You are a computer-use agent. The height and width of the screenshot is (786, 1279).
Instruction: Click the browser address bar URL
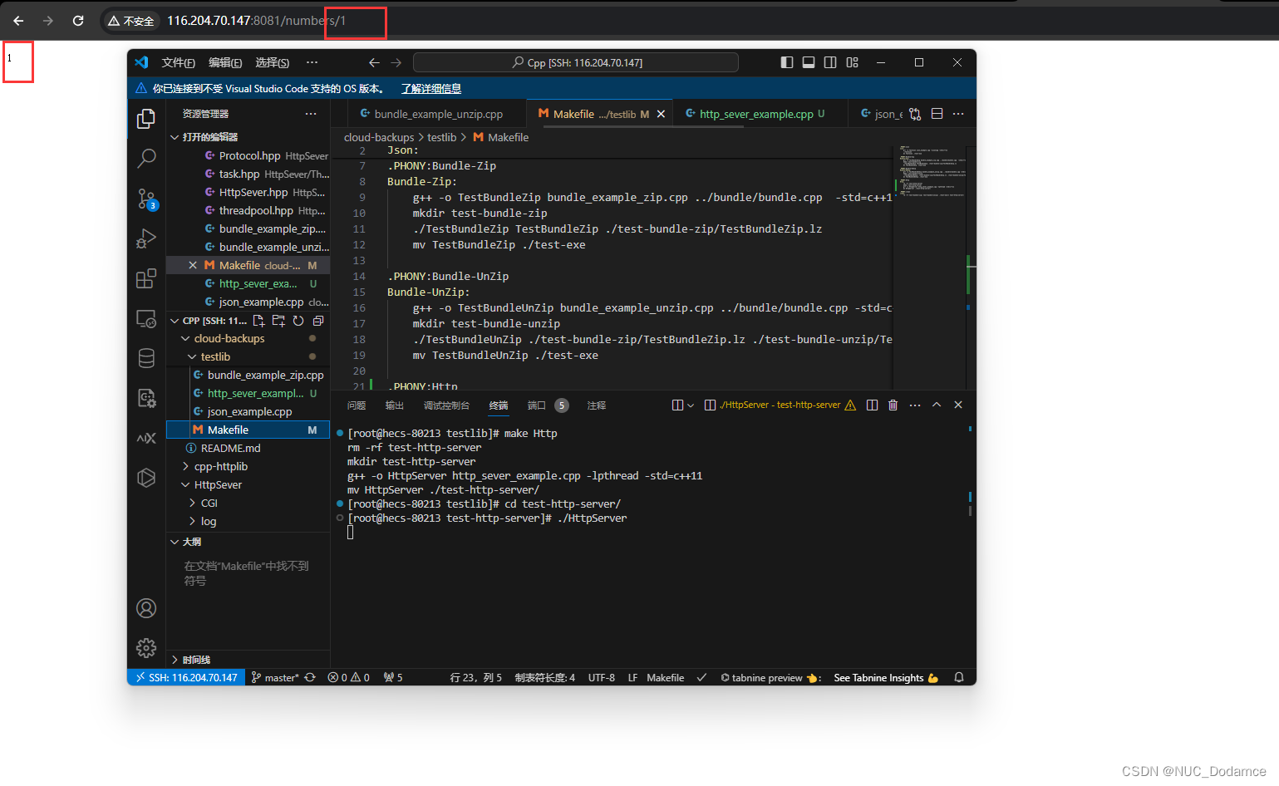[257, 21]
